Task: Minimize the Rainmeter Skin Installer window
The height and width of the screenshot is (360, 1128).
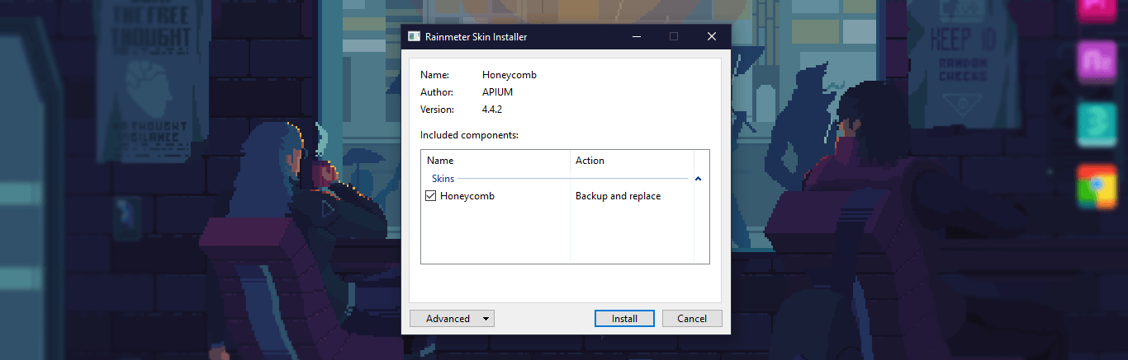Action: pos(636,37)
